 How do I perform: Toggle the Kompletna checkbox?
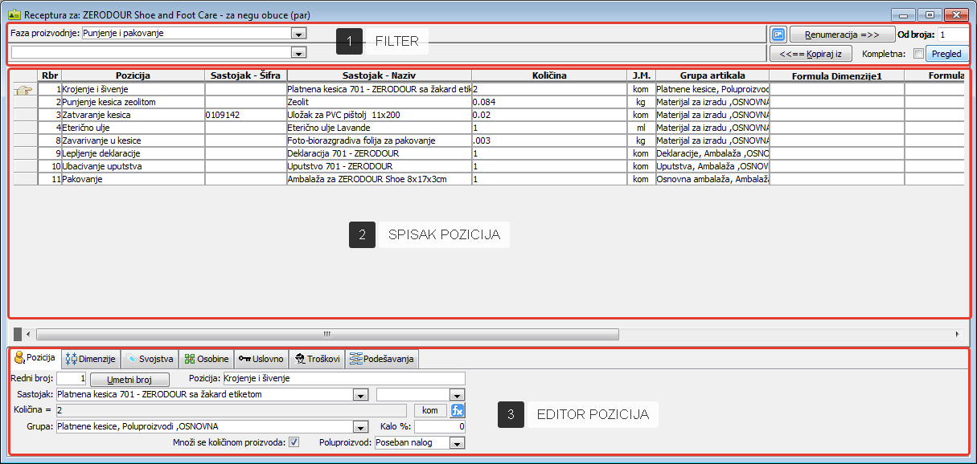tap(919, 54)
